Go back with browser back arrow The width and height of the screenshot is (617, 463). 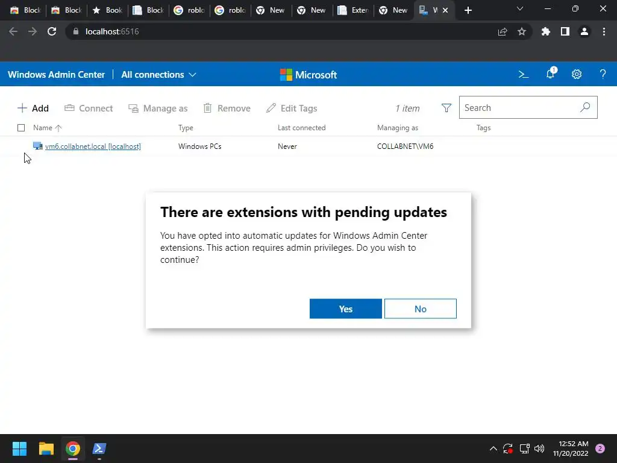coord(13,31)
